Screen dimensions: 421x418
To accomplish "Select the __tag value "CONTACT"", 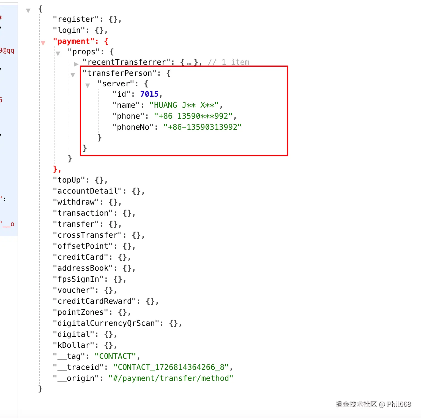I will pyautogui.click(x=115, y=356).
